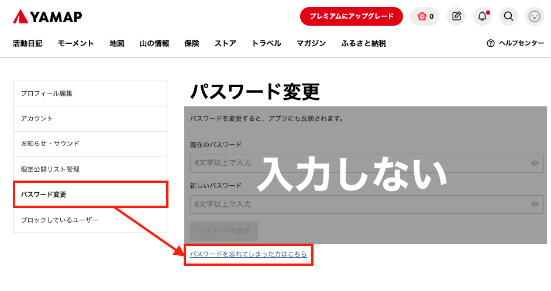Select 限定公開リスト管理 in sidebar
Image resolution: width=551 pixels, height=291 pixels.
tap(90, 169)
